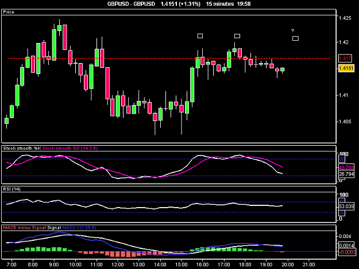The image size is (359, 269).
Task: Select the box marker below the question mark
Action: [x=296, y=38]
